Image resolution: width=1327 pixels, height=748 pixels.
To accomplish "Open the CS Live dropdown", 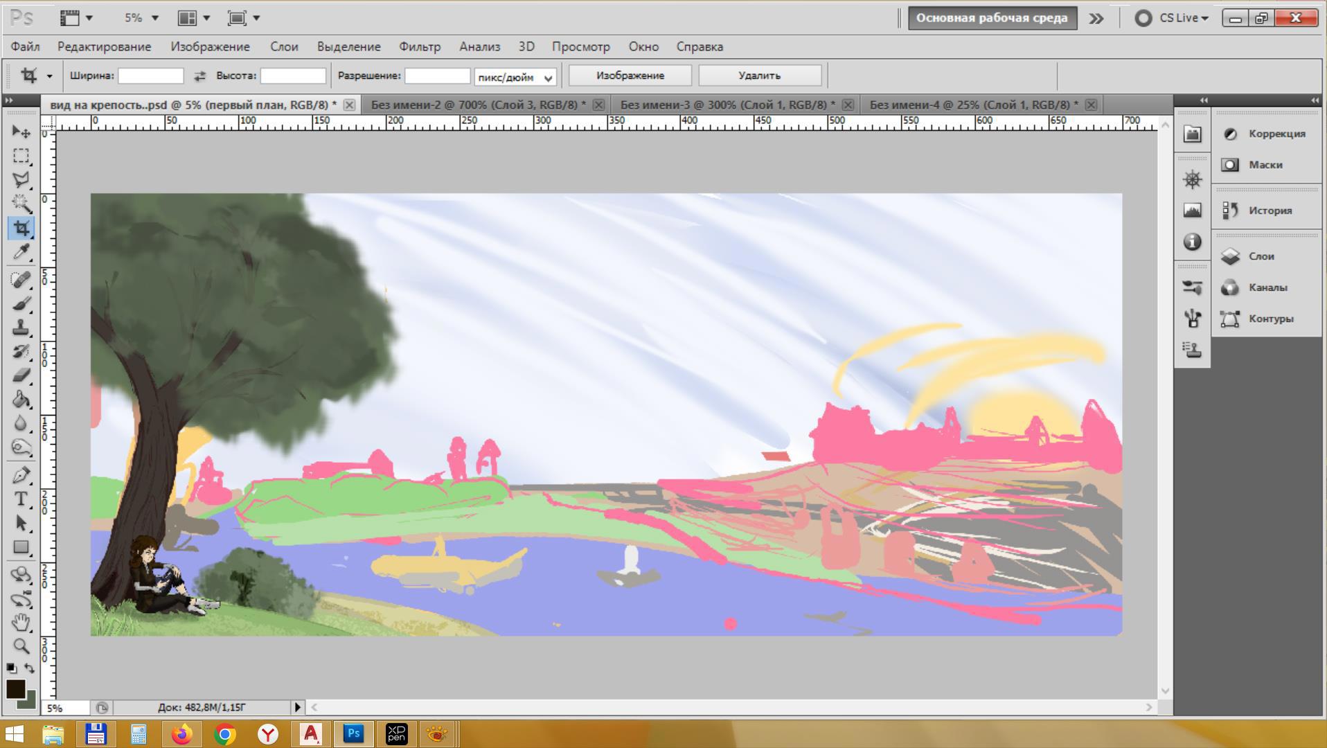I will tap(1172, 18).
